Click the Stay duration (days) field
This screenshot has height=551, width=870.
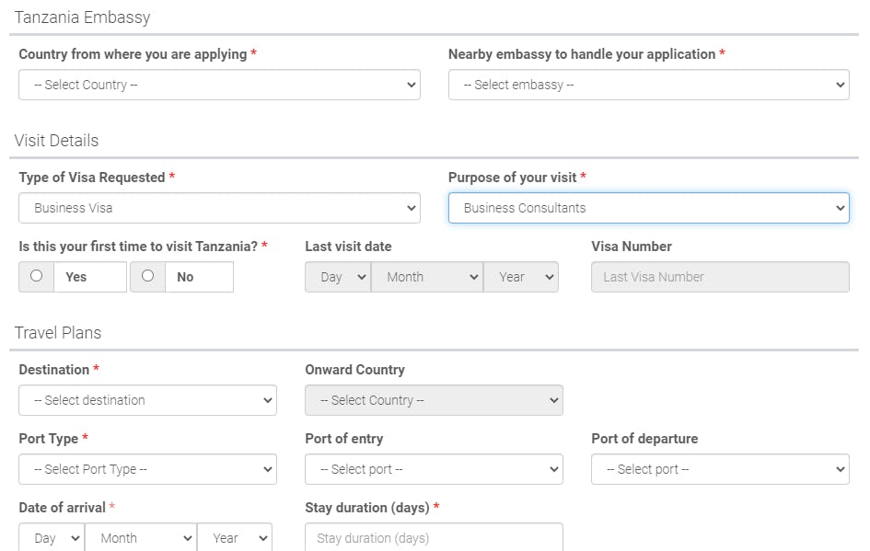[434, 538]
